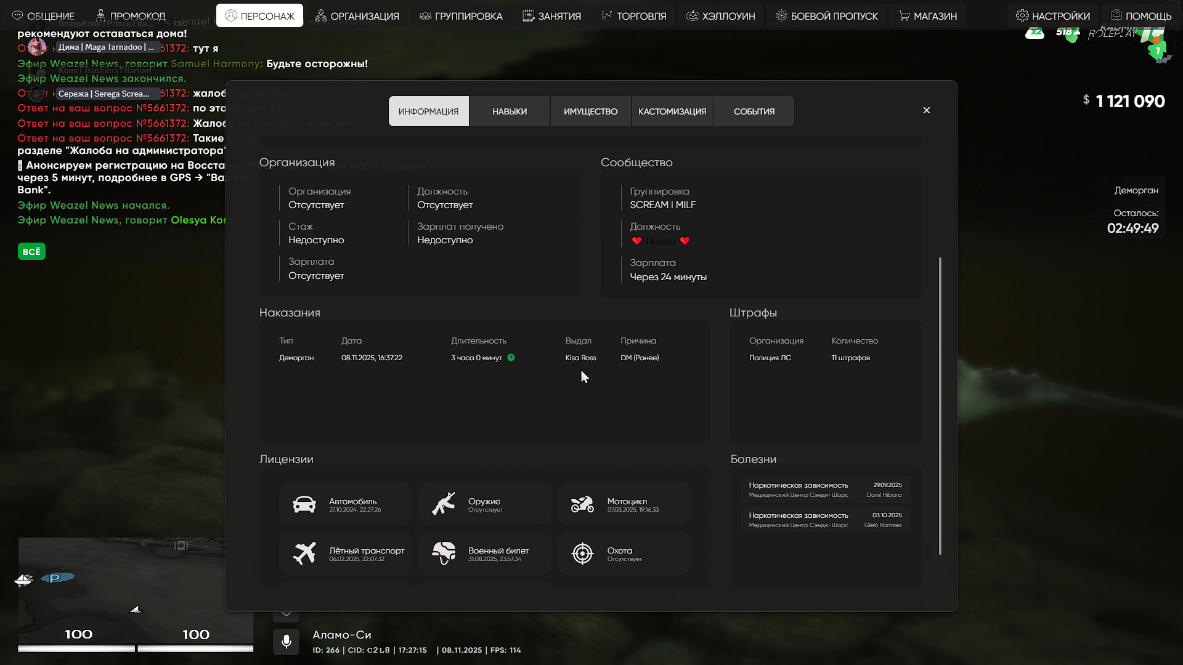The width and height of the screenshot is (1183, 665).
Task: Open the Настройки menu with gear icon
Action: [1053, 16]
